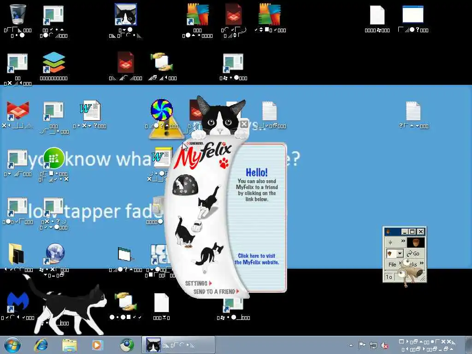Open SETTINGS in MyFelix
Viewport: 472px width, 354px height.
(x=198, y=283)
